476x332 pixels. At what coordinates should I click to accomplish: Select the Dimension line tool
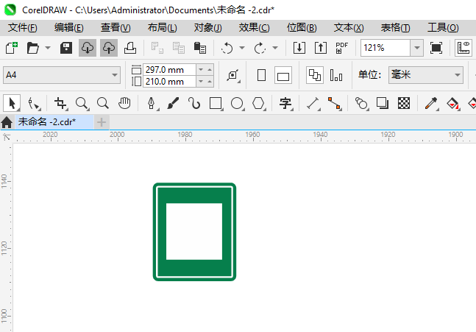[x=313, y=103]
